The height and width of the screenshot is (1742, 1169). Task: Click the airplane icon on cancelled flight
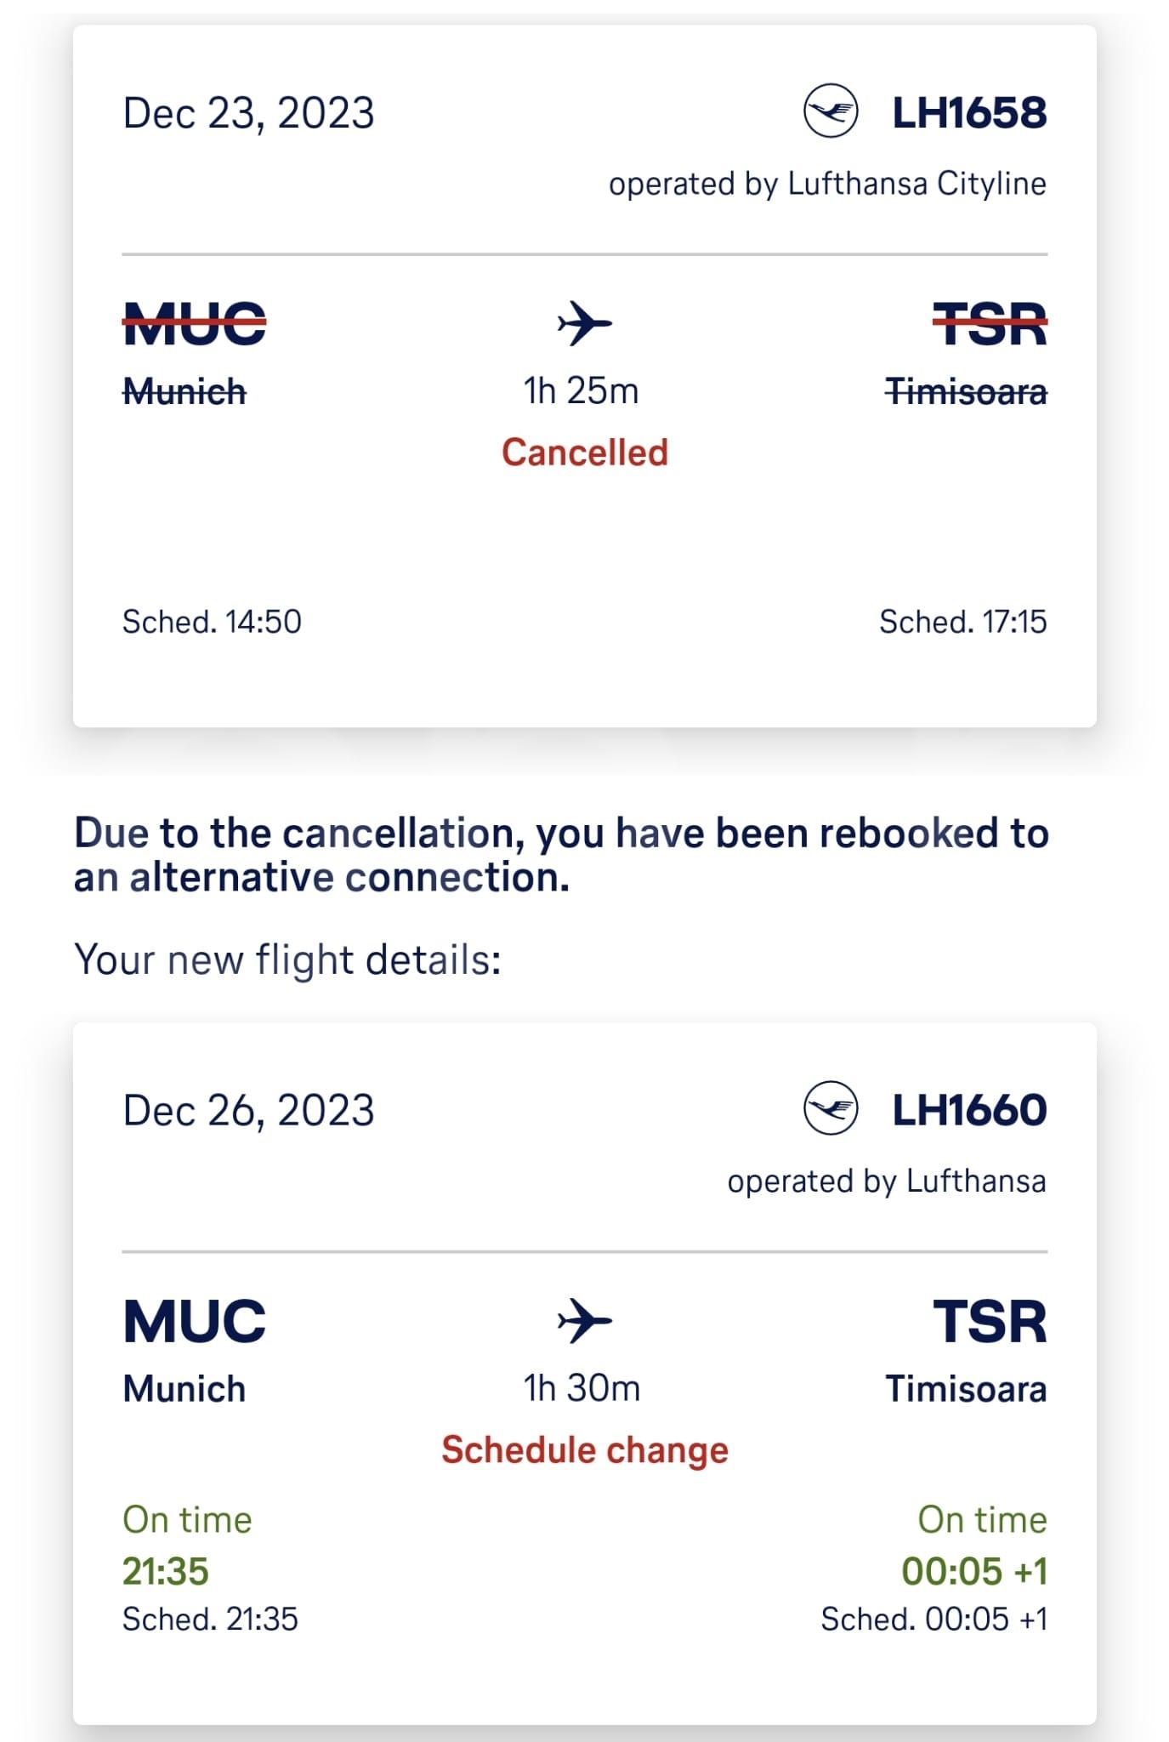(x=584, y=323)
